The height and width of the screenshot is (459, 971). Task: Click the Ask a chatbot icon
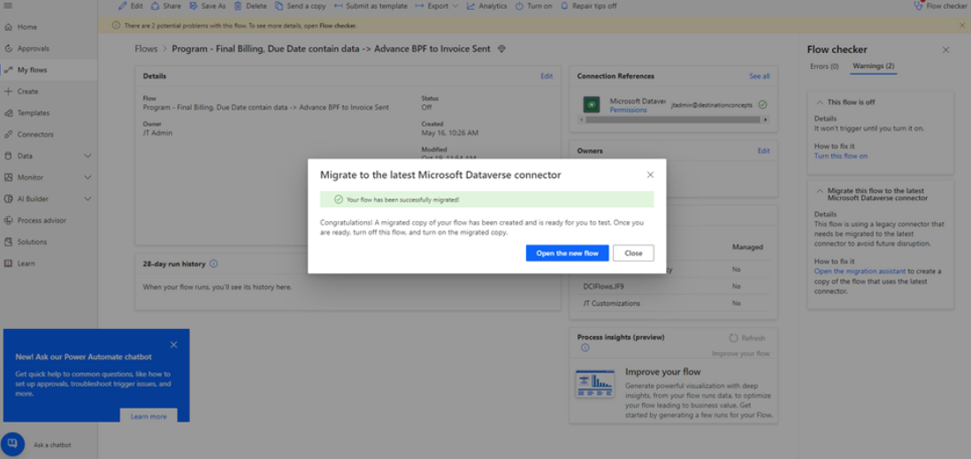13,444
